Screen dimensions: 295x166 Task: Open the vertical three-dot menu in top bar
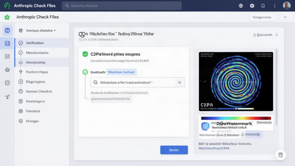[x=275, y=6]
